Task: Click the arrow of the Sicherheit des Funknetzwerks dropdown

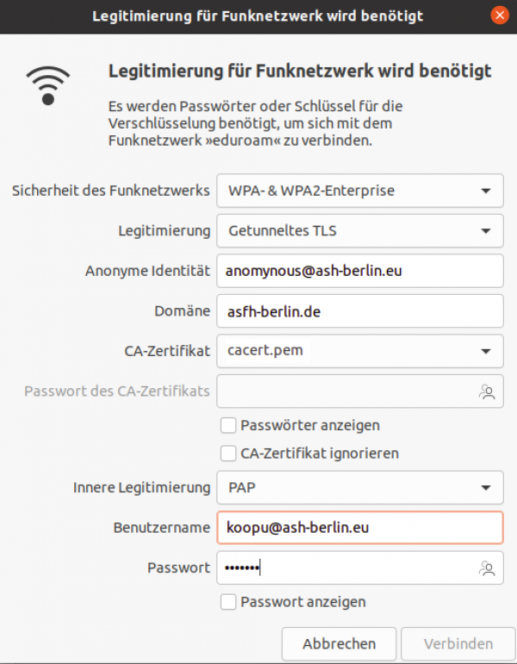Action: click(x=486, y=191)
